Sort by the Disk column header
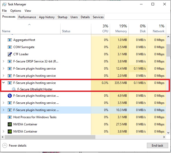Viewport: 171px width, 153px height. [138, 29]
